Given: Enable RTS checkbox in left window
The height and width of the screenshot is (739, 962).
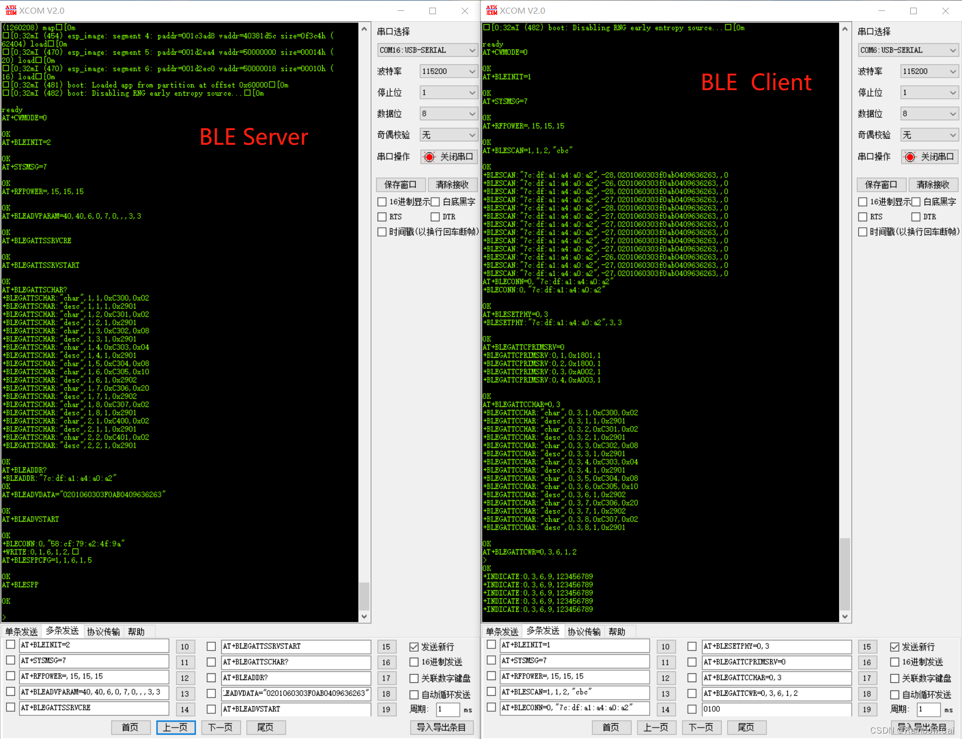Looking at the screenshot, I should [382, 217].
